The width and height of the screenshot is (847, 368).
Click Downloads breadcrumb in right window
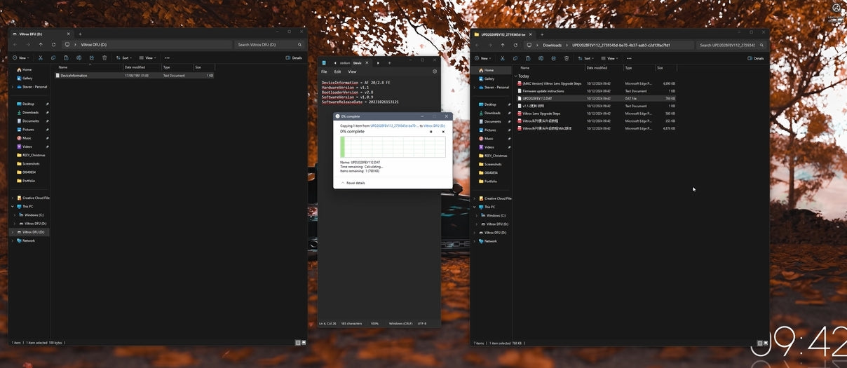tap(553, 45)
